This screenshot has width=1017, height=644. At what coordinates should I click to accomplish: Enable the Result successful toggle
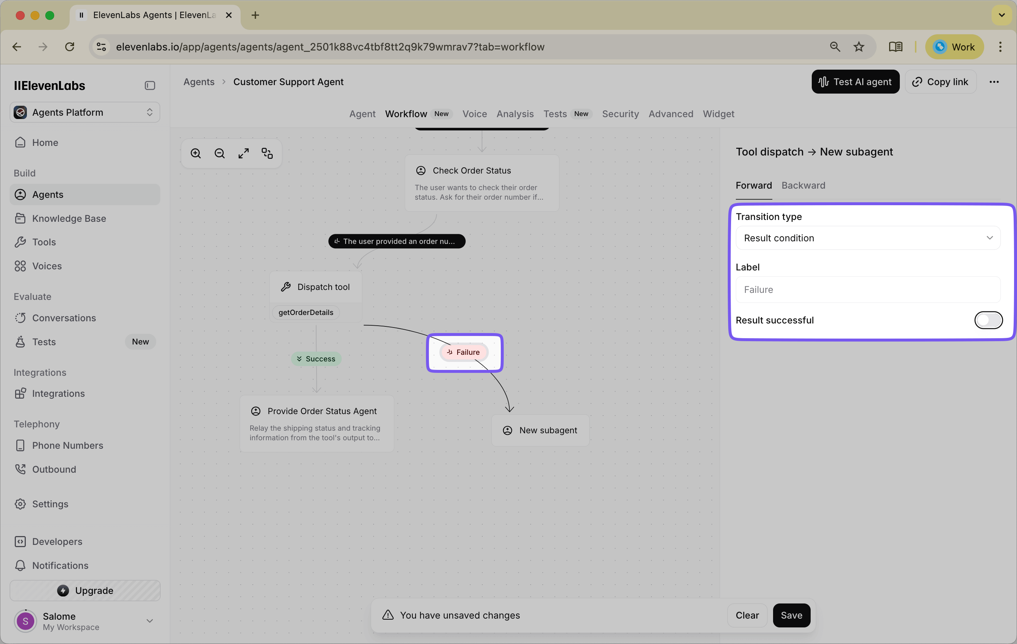click(988, 320)
